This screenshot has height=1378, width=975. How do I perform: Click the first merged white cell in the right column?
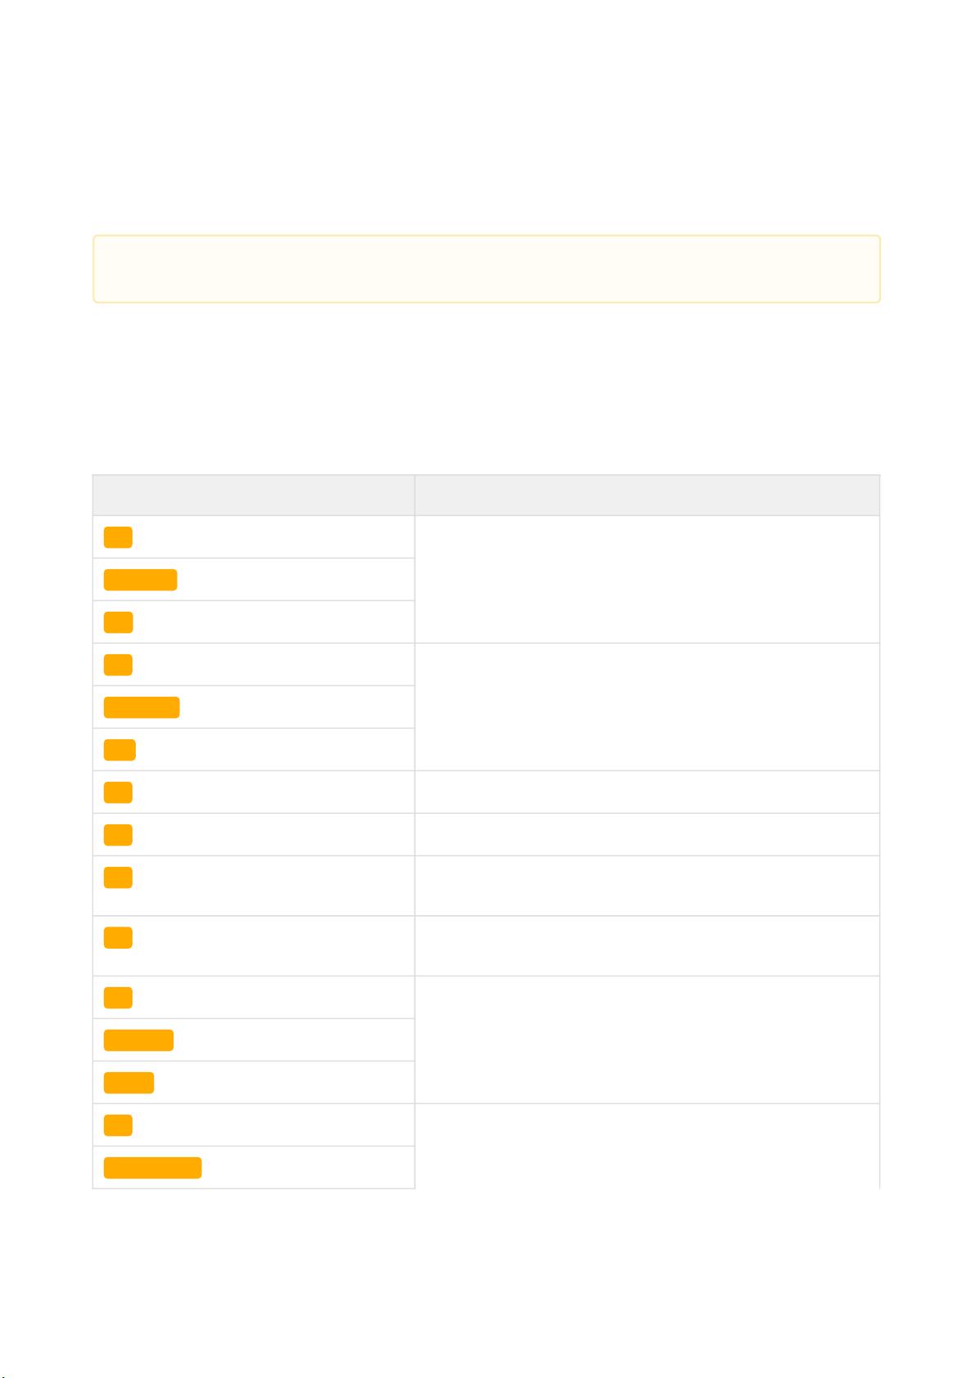point(647,579)
